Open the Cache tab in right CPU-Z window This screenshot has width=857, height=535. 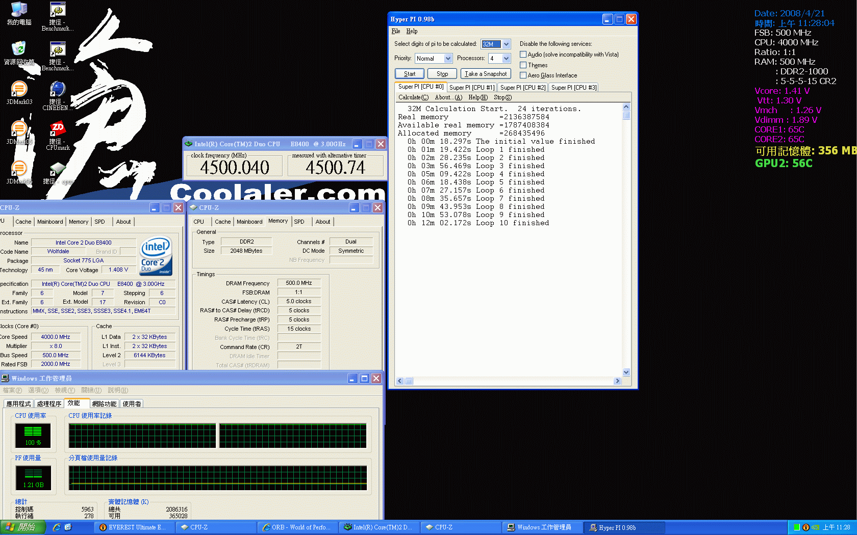pyautogui.click(x=222, y=222)
